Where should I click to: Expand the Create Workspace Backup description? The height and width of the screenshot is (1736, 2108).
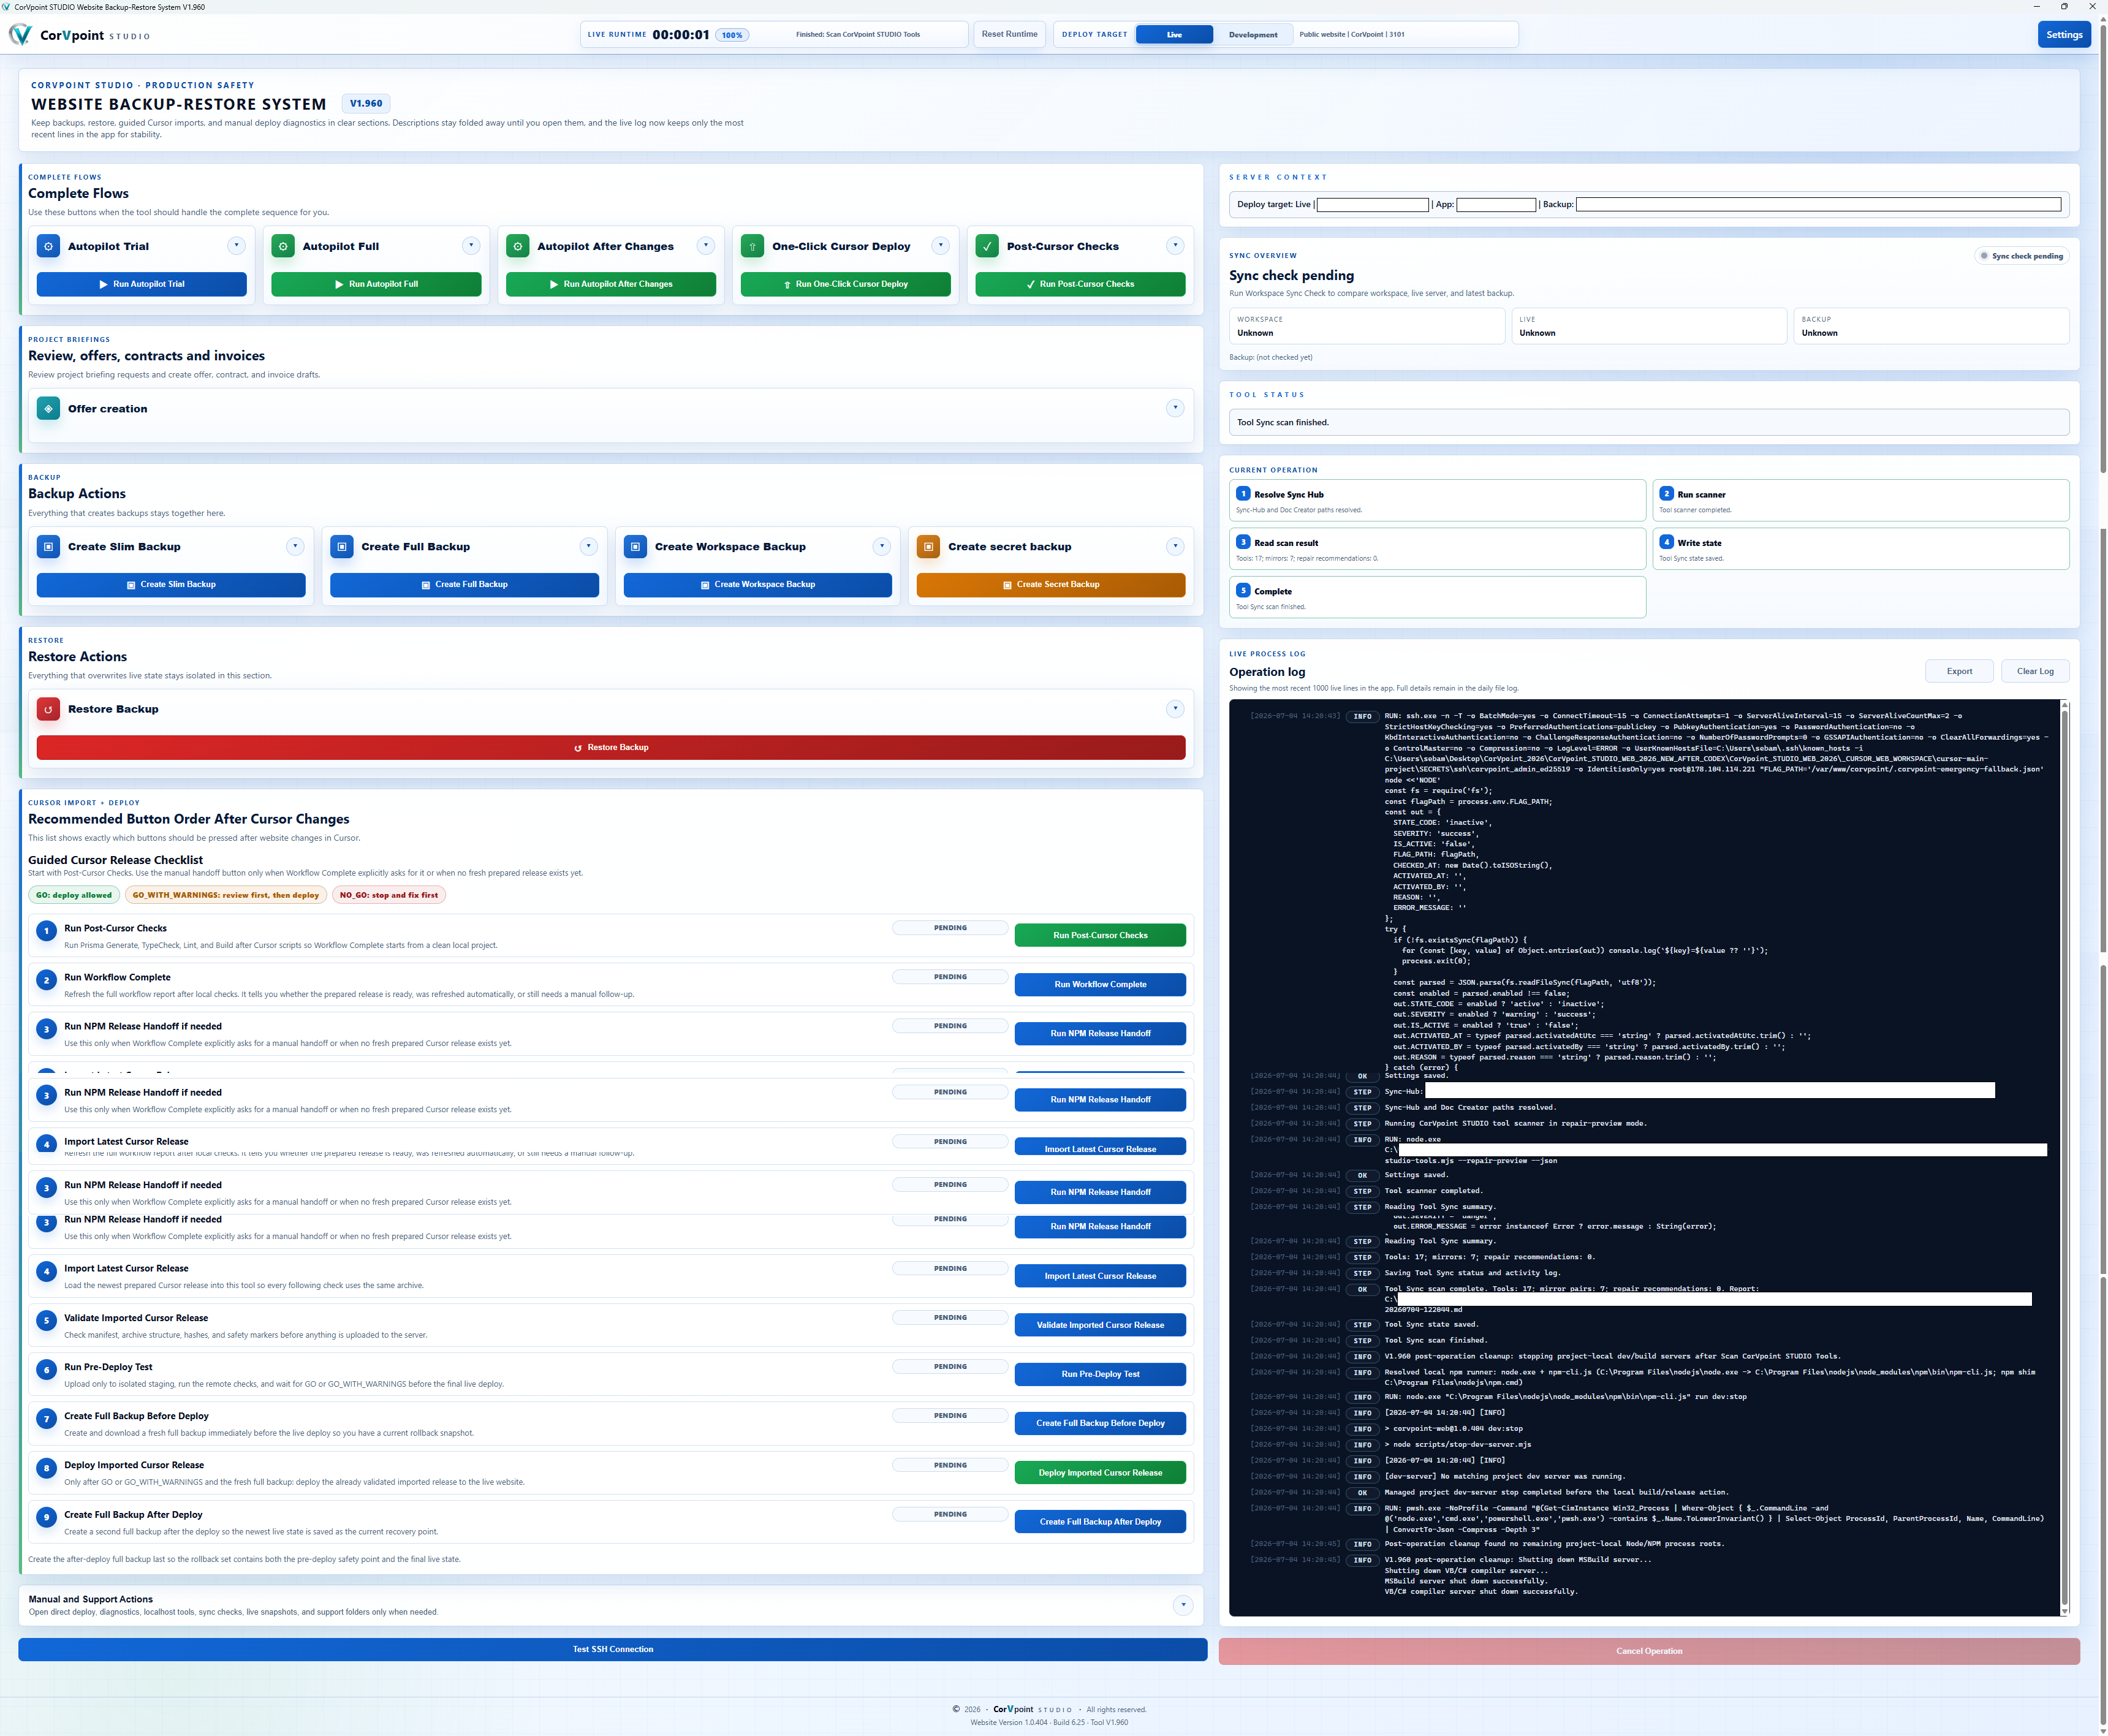881,546
